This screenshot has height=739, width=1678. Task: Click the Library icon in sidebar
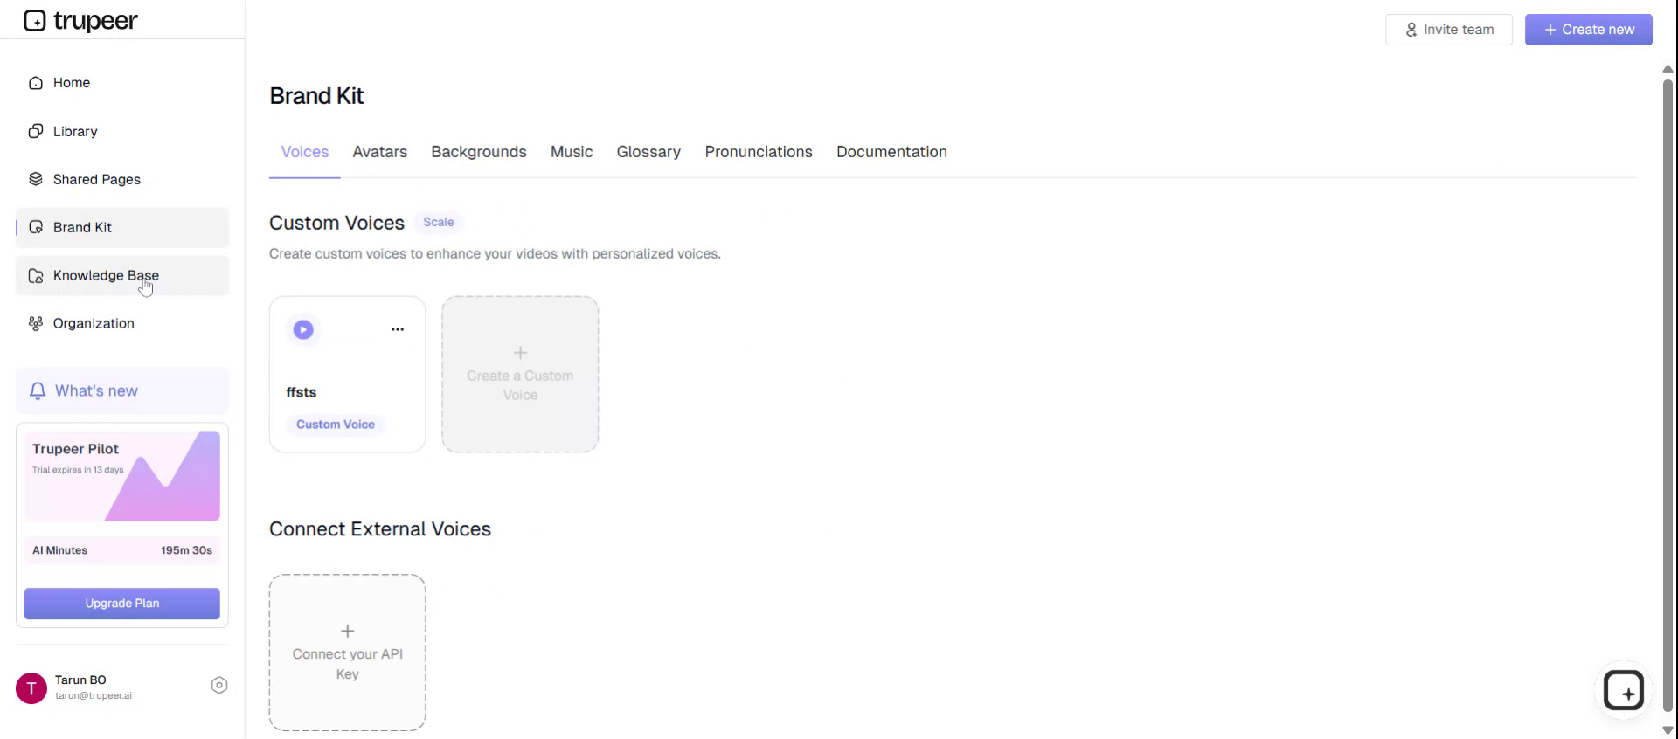pos(36,131)
